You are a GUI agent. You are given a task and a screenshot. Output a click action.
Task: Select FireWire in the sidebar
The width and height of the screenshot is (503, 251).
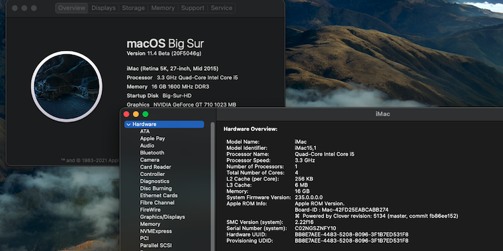tap(150, 210)
